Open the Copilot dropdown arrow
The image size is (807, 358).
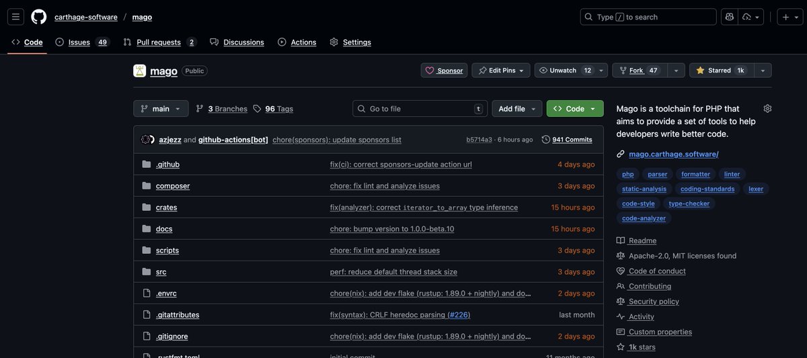[751, 17]
